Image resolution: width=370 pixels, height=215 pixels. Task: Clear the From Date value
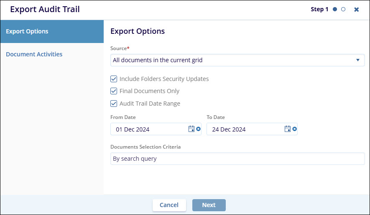click(199, 129)
